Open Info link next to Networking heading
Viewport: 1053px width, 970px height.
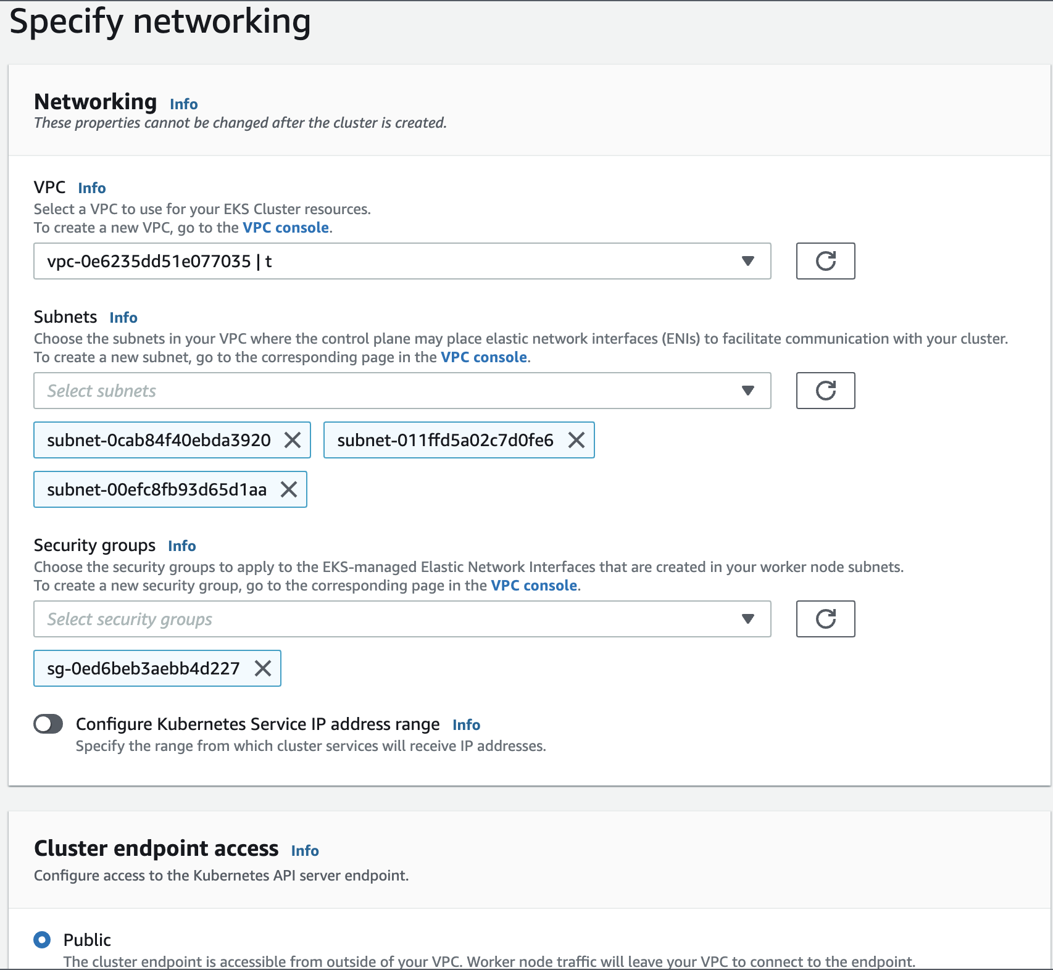pyautogui.click(x=183, y=104)
